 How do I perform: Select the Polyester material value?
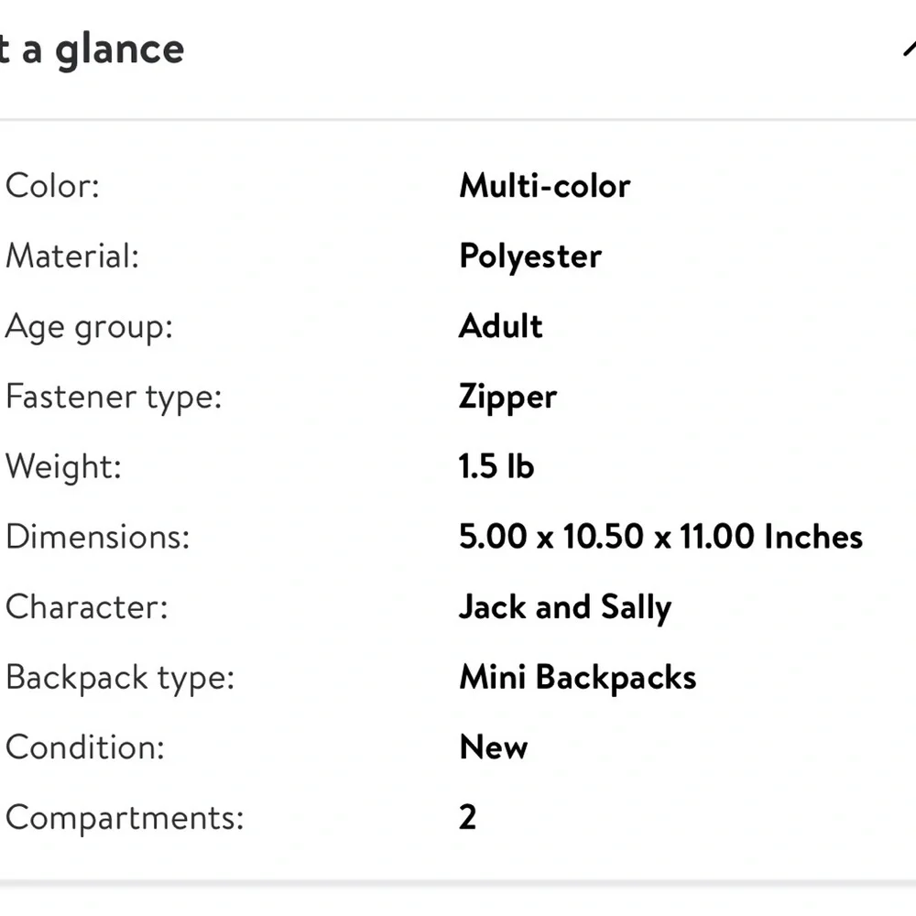click(x=529, y=256)
